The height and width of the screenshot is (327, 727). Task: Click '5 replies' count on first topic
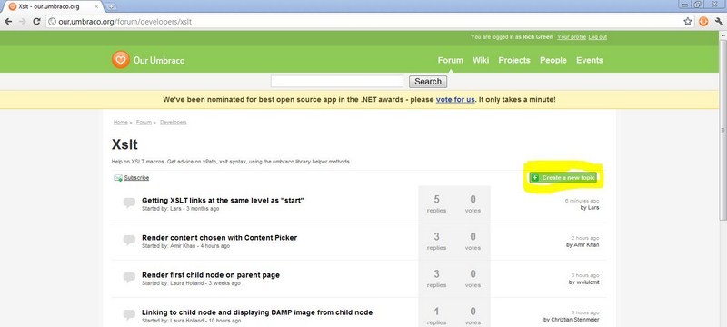tap(436, 203)
